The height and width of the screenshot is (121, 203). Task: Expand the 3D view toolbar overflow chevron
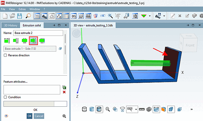click(x=192, y=109)
